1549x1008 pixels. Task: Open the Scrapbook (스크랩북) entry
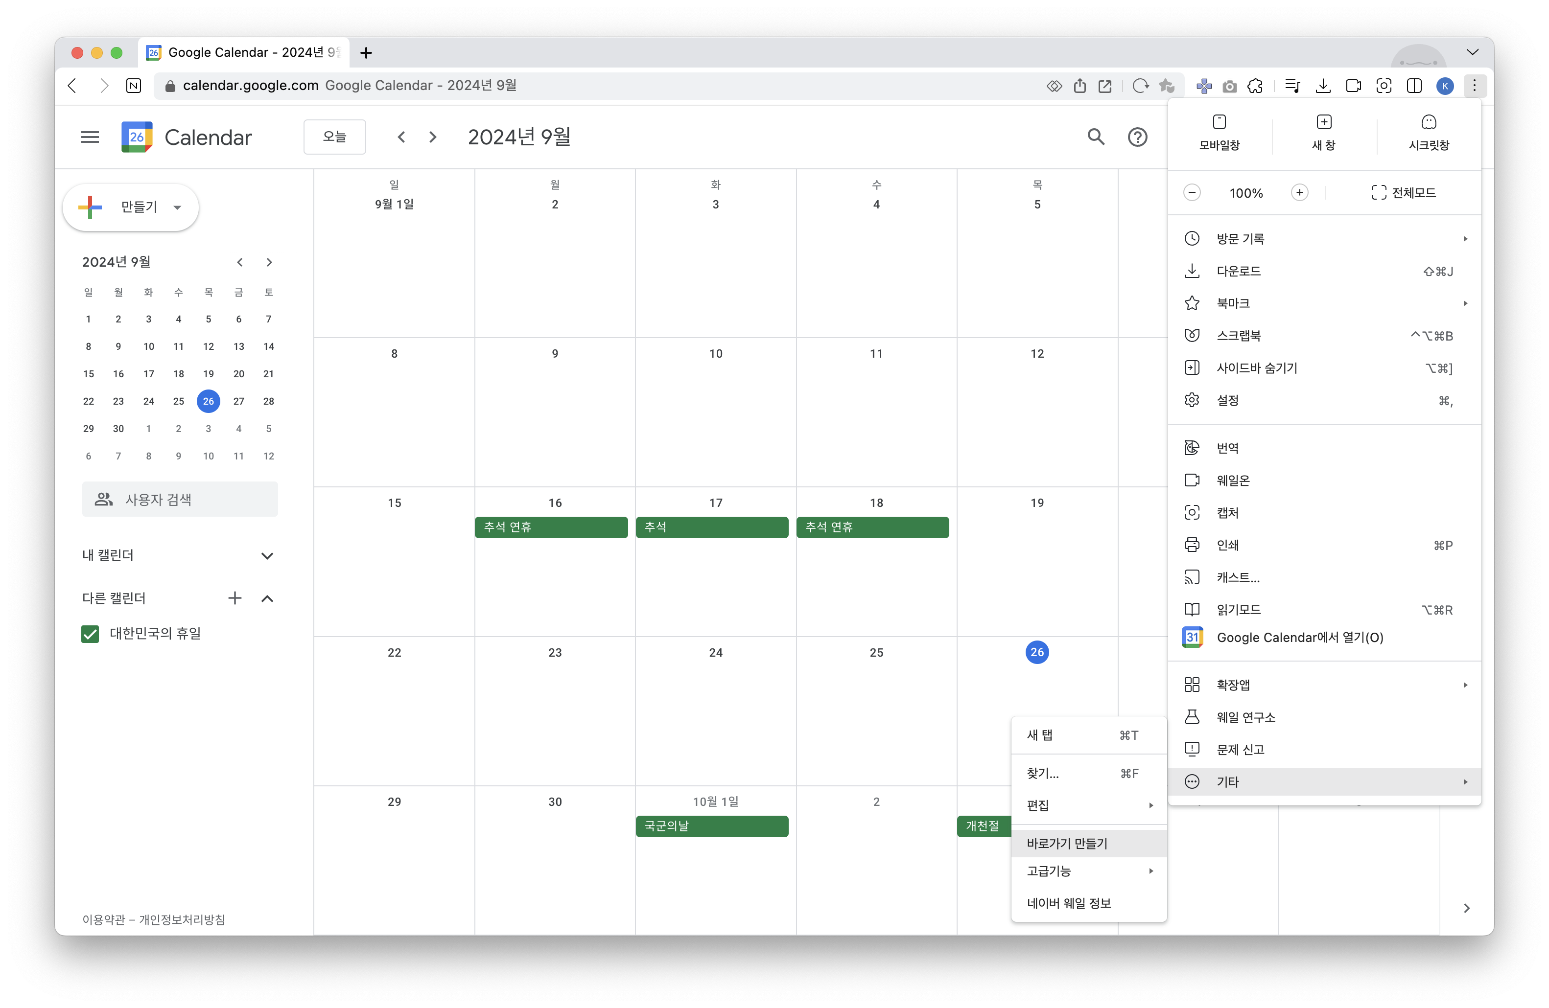pos(1239,336)
